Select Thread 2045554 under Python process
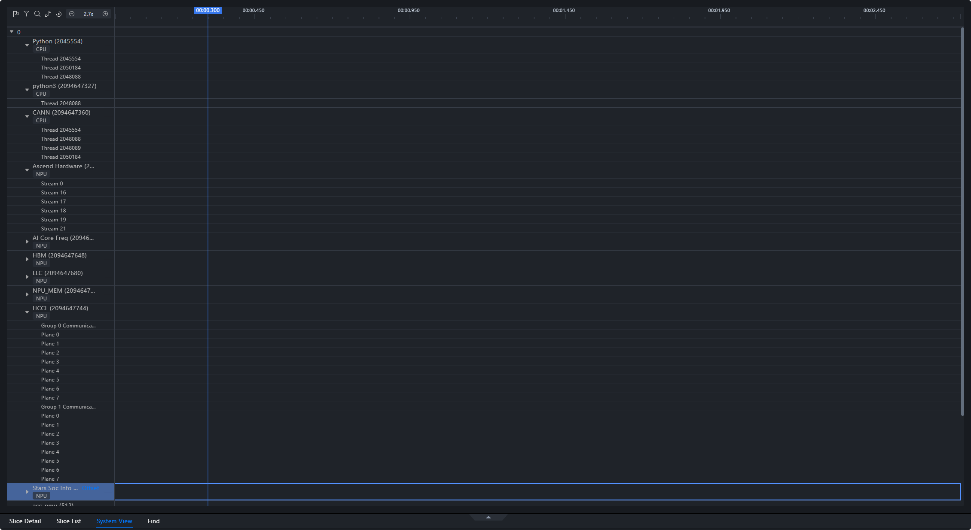Screen dimensions: 971x530 (61, 59)
